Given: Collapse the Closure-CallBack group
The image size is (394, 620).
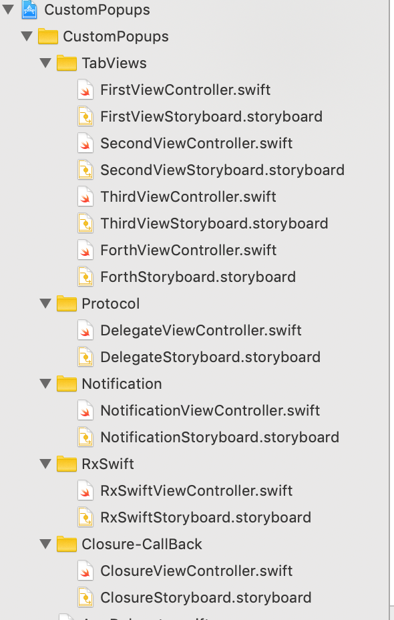Looking at the screenshot, I should pos(45,543).
